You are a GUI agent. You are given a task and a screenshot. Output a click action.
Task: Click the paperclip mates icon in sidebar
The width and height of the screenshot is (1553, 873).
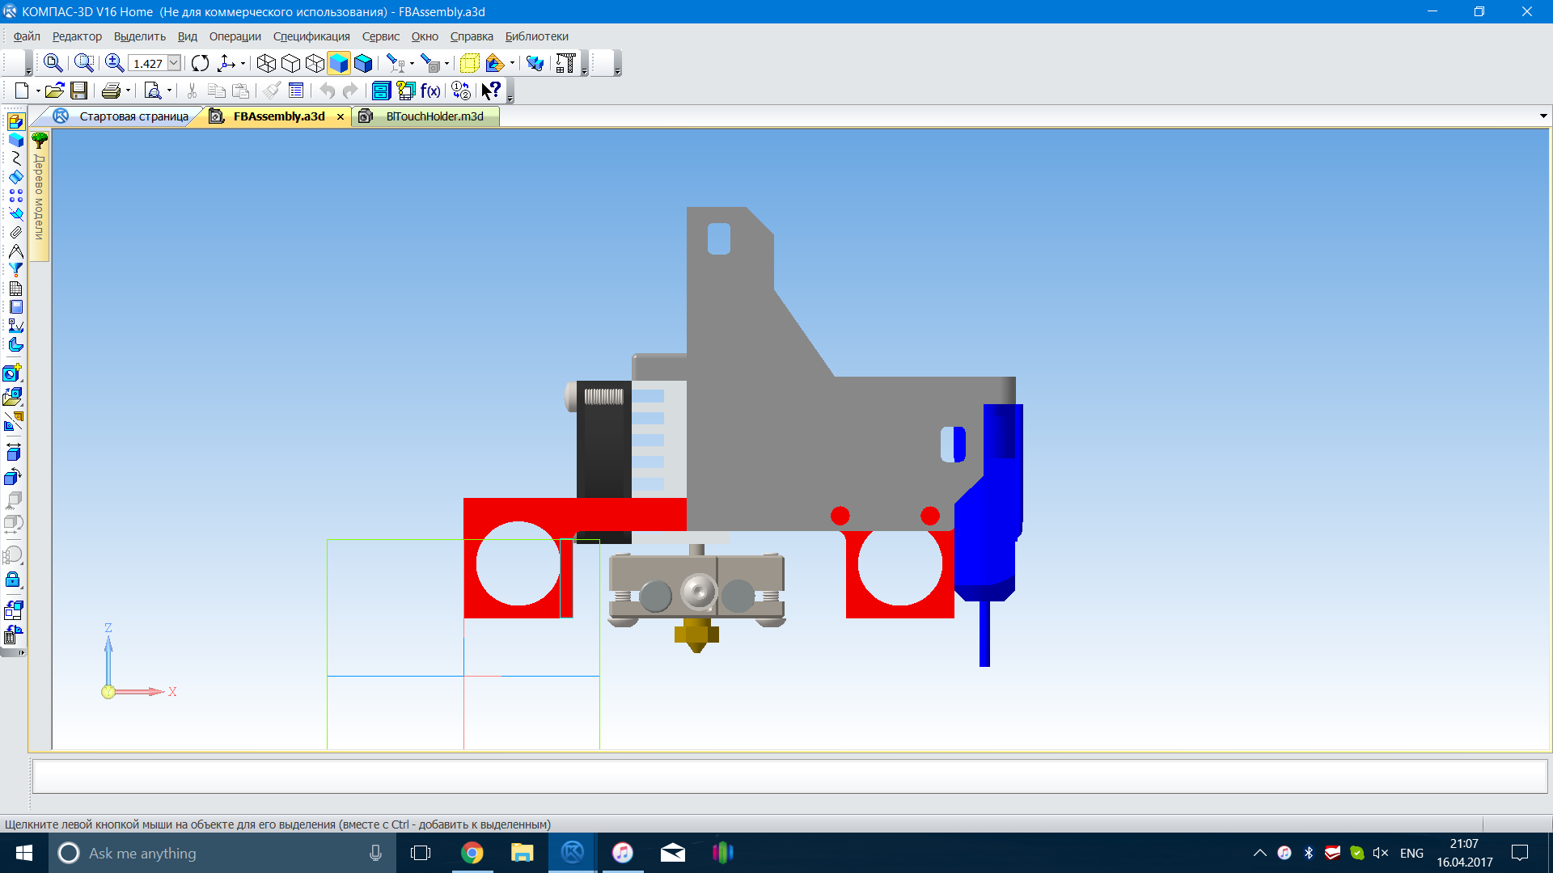[15, 233]
